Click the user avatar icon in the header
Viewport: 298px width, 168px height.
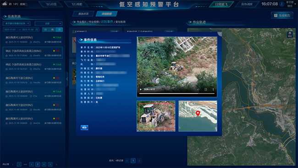tap(282, 4)
